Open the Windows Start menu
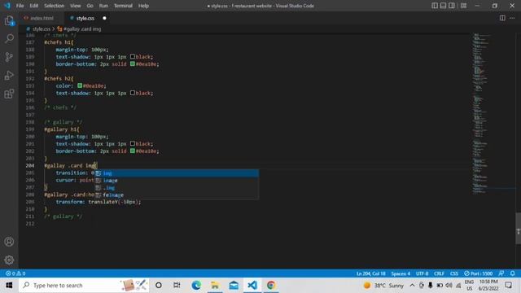This screenshot has width=521, height=293. pyautogui.click(x=9, y=285)
